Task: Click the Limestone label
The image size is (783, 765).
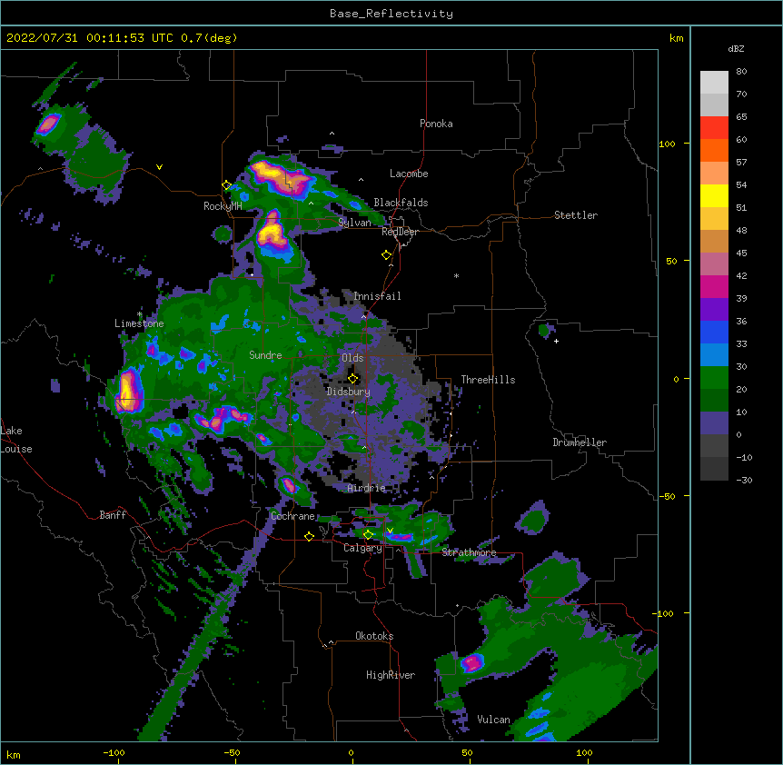Action: pos(139,323)
